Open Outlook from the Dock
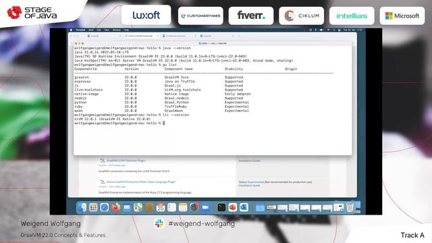 tap(244, 207)
